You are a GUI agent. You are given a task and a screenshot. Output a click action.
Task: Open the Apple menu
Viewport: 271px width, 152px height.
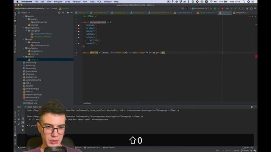17,2
